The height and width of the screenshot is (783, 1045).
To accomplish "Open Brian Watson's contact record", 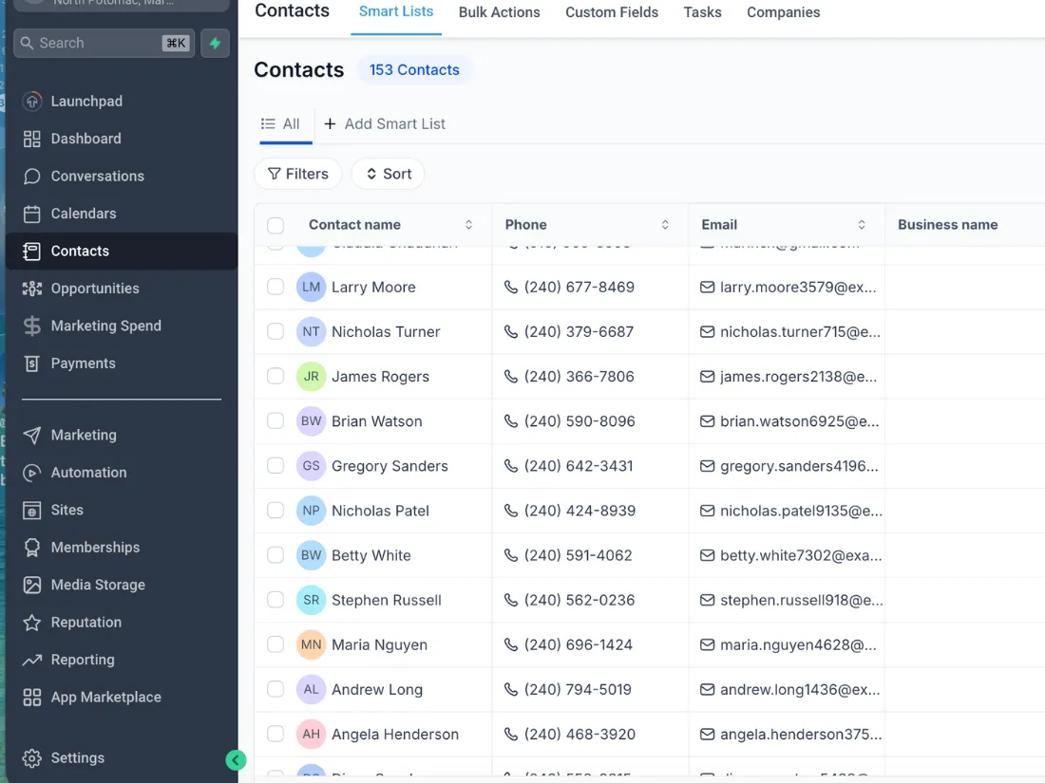I will [x=376, y=421].
